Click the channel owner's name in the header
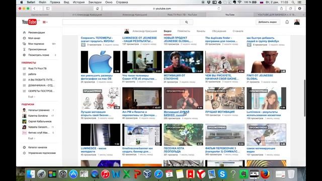The image size is (322, 181). [144, 31]
